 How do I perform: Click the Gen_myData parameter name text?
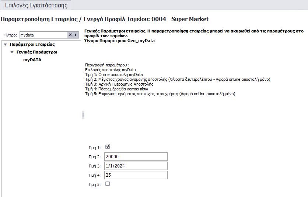coord(140,41)
